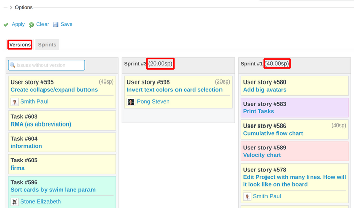Click the green Apply checkmark icon
Screen dimensions: 354x208
click(6, 24)
